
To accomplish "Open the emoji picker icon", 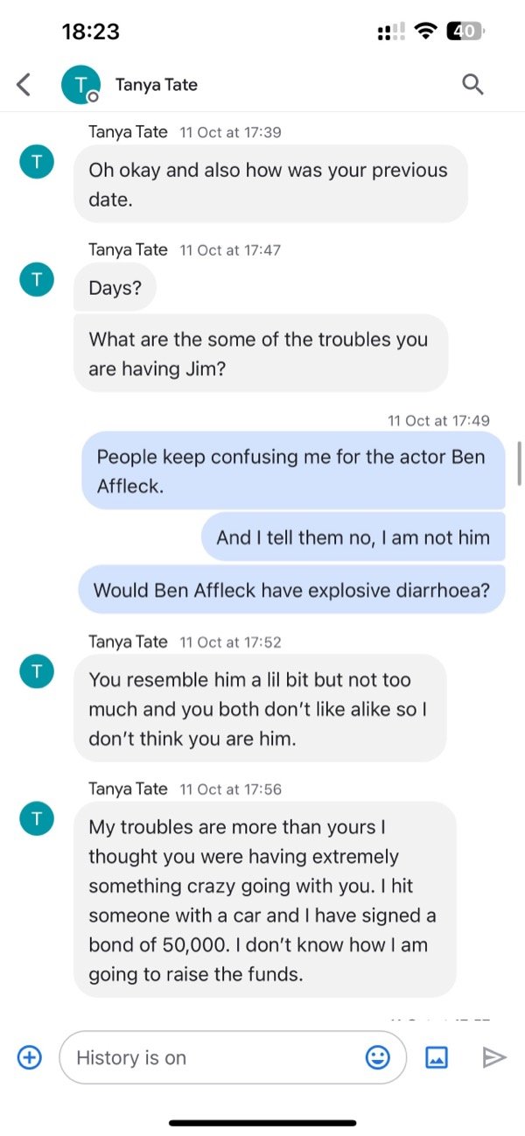I will (377, 1057).
